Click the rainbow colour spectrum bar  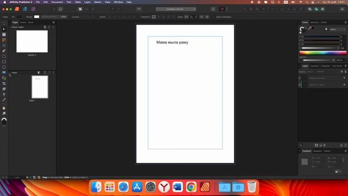click(x=323, y=53)
